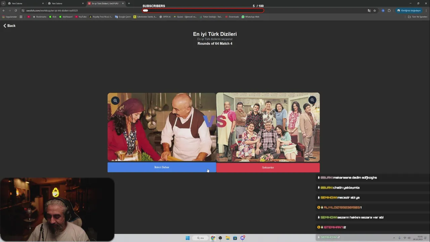Vote for Seksenler
The height and width of the screenshot is (242, 430).
point(268,167)
